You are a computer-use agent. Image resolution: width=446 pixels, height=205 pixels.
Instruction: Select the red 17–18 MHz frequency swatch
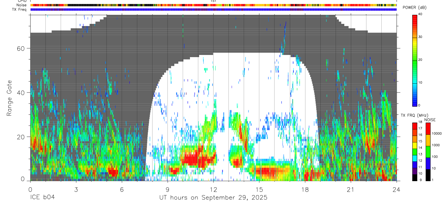(x=414, y=126)
